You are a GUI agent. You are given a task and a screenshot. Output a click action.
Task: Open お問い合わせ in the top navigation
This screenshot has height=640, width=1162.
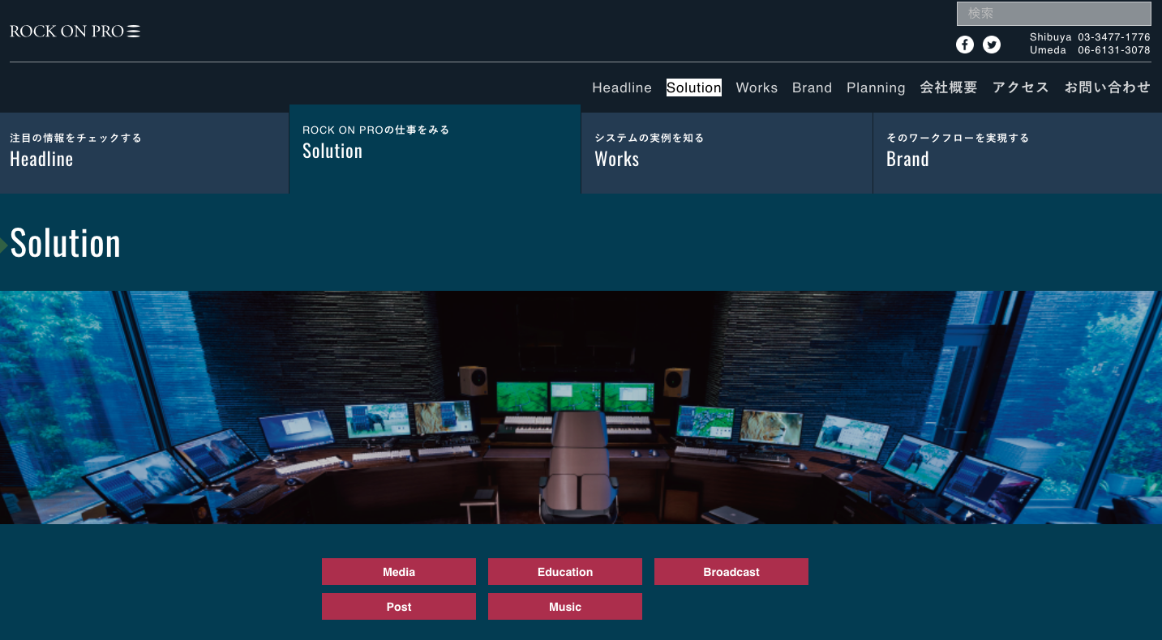point(1108,87)
